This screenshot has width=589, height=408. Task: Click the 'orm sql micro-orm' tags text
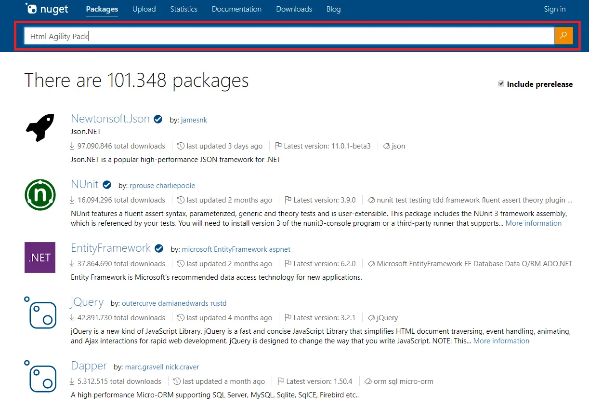click(x=404, y=381)
